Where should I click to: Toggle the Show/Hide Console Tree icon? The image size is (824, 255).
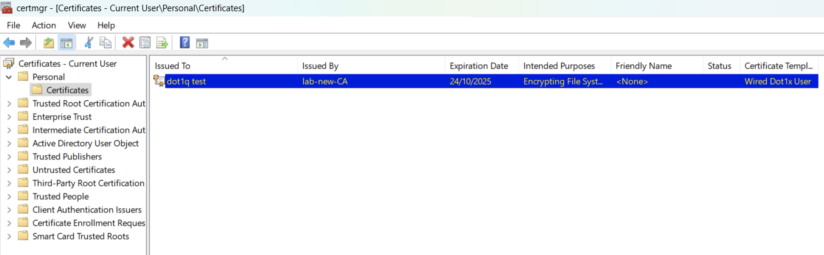[x=67, y=42]
